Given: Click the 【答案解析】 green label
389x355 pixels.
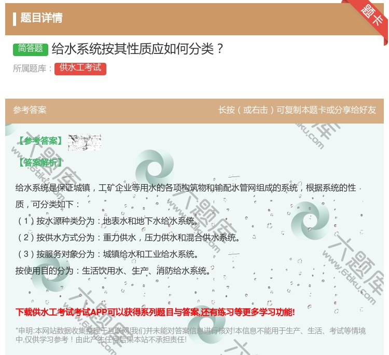Looking at the screenshot, I should [40, 163].
